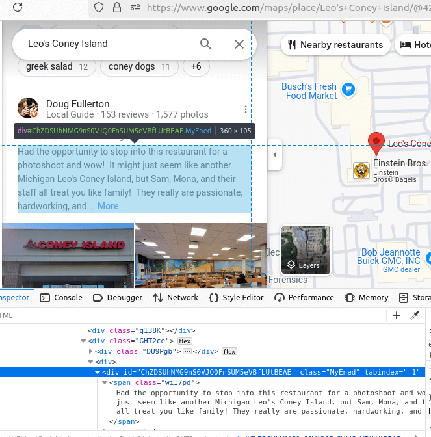View site security via the padlock icon
431x437 pixels.
117,8
